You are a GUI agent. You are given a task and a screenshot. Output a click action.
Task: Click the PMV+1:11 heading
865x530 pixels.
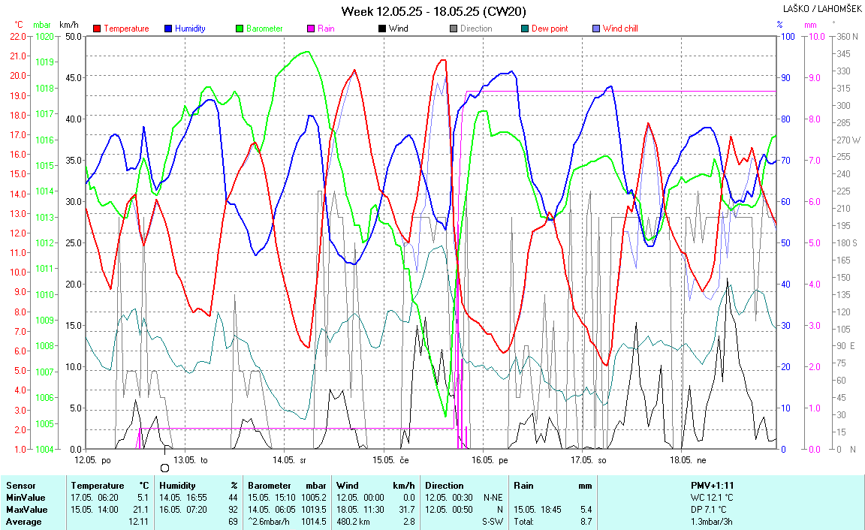713,486
